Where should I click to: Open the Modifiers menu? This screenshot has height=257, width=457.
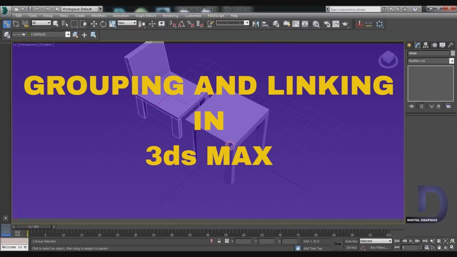point(99,16)
